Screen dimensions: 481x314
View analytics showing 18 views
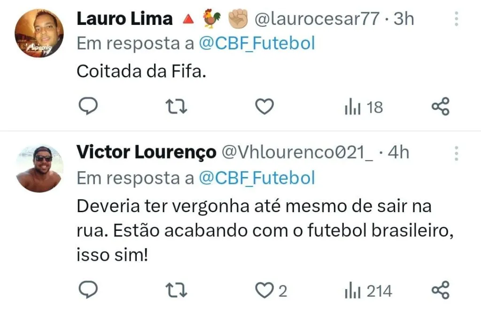coord(364,107)
